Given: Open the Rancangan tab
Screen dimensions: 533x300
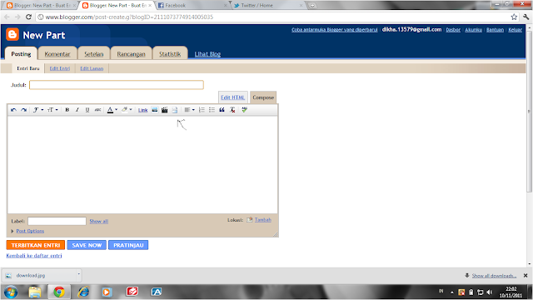Looking at the screenshot, I should [131, 53].
